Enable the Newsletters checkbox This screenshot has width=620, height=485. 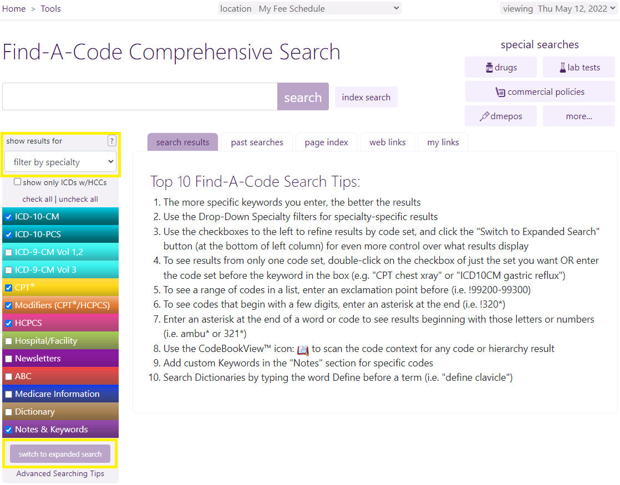9,359
